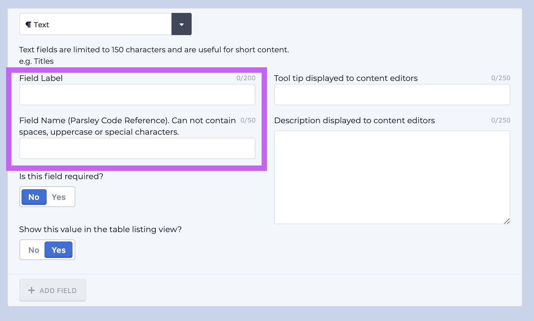Click the Tool tip 0/250 counter
Viewport: 534px width, 321px height.
click(501, 78)
